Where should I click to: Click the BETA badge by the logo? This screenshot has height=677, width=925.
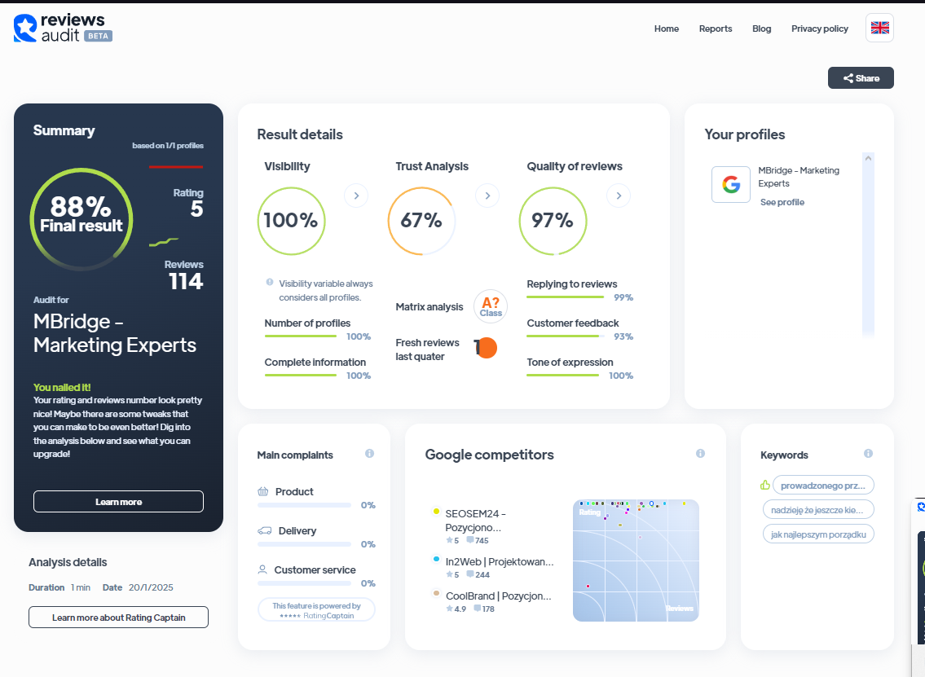98,36
